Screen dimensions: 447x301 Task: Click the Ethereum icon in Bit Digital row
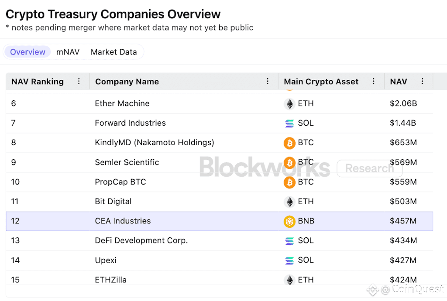pyautogui.click(x=289, y=202)
